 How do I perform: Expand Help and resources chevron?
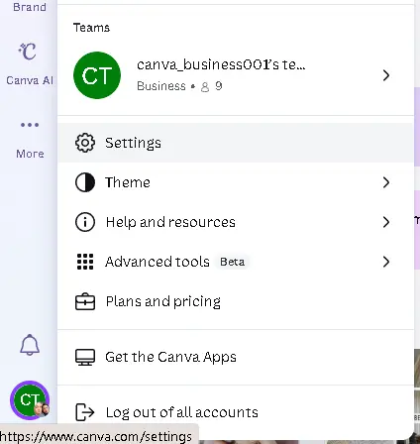point(386,222)
